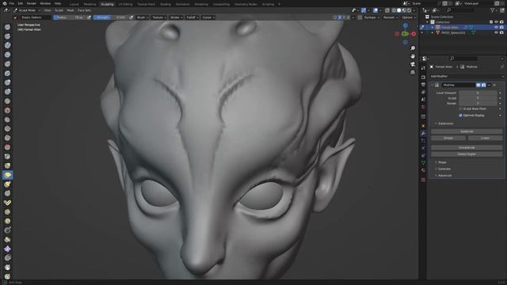507x285 pixels.
Task: Uncheck Optimal Display checkbox
Action: (x=460, y=116)
